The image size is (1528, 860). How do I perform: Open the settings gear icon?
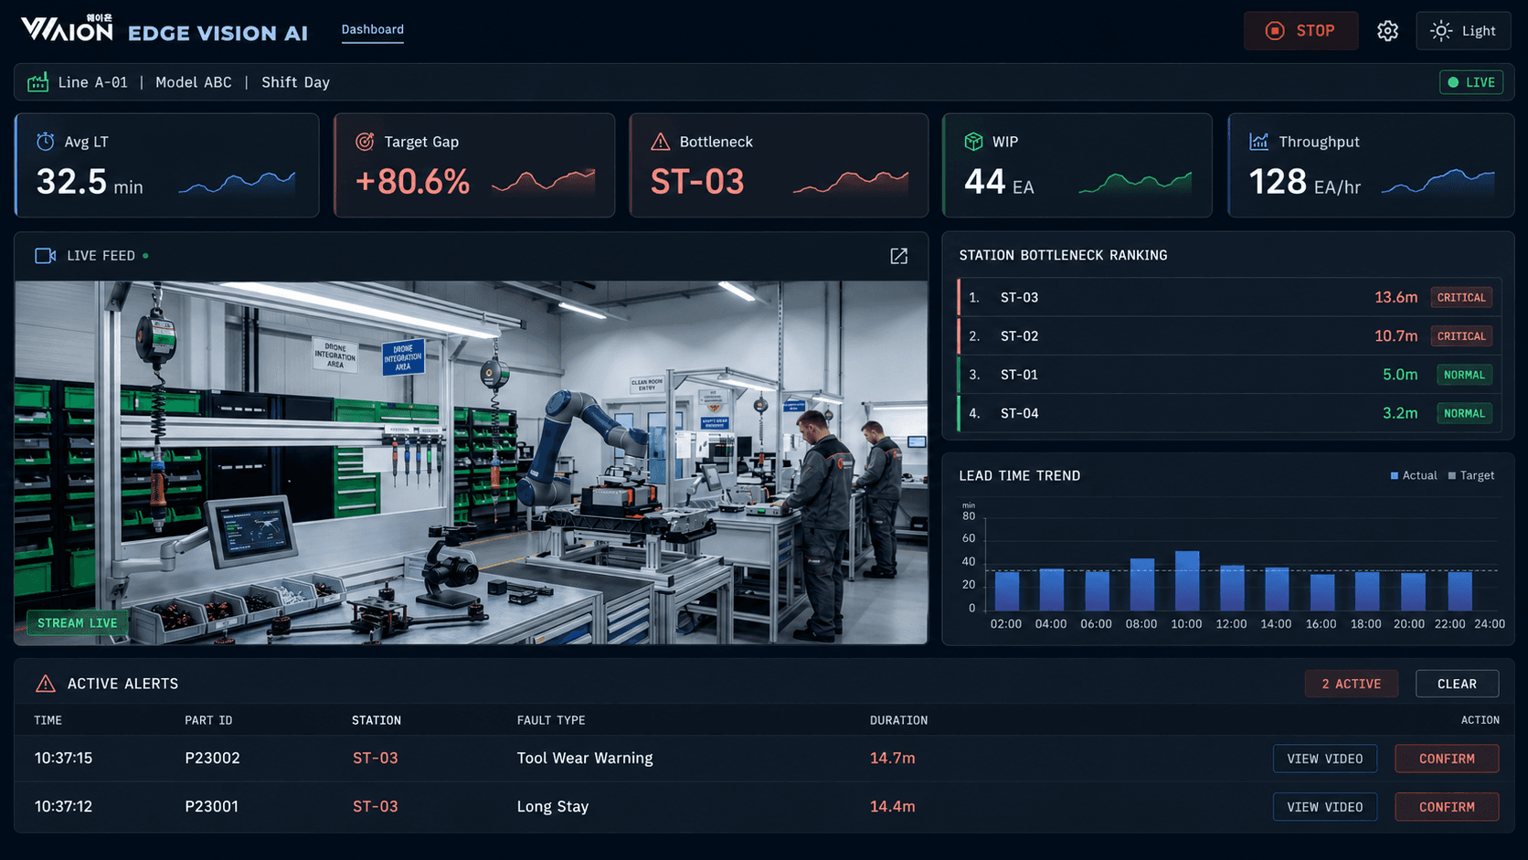pyautogui.click(x=1387, y=31)
